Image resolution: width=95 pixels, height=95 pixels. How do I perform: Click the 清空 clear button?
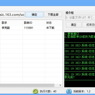coord(74,25)
